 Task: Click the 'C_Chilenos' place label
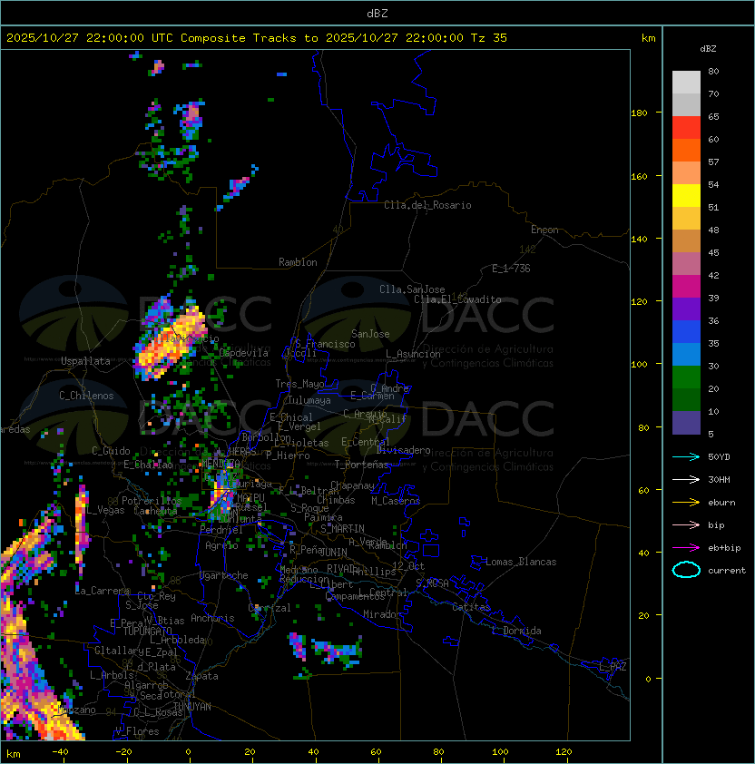[86, 396]
